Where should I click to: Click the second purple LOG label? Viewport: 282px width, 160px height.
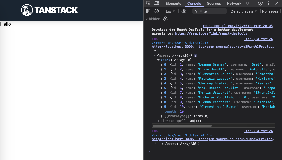tap(155, 131)
